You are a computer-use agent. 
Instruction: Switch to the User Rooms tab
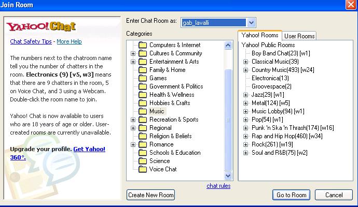[x=299, y=36]
